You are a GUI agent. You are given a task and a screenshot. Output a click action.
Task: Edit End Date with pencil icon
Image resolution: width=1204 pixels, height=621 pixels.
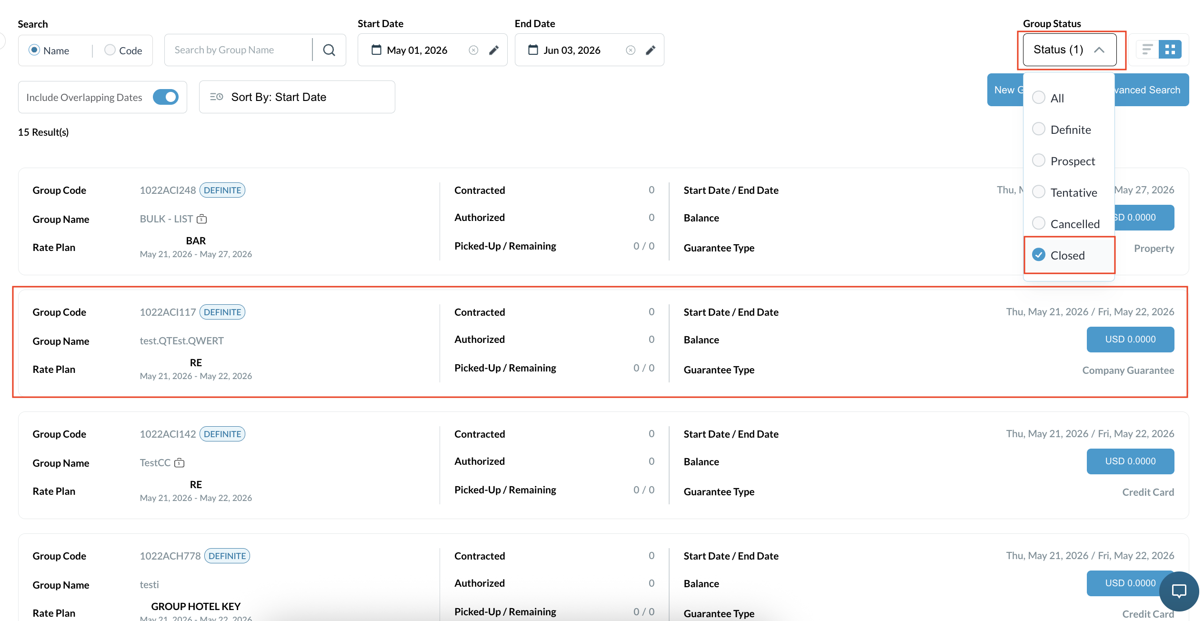651,50
